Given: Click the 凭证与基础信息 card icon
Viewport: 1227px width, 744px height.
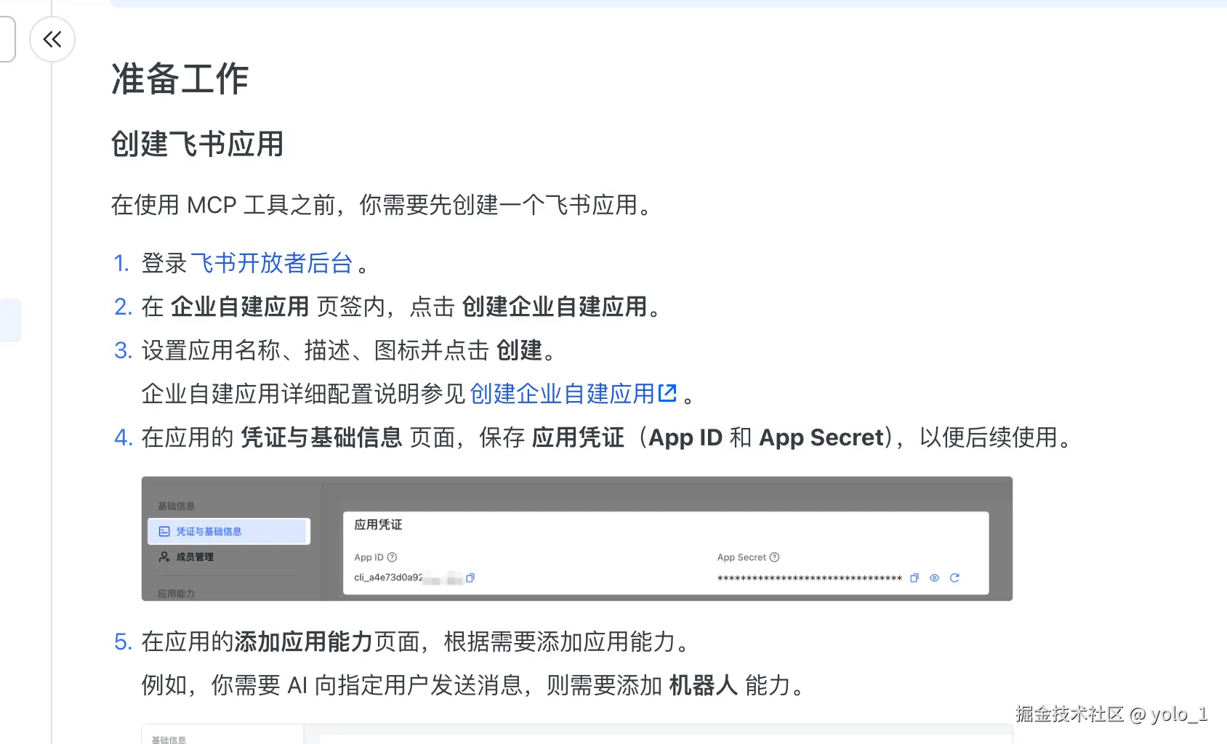Looking at the screenshot, I should (x=163, y=531).
